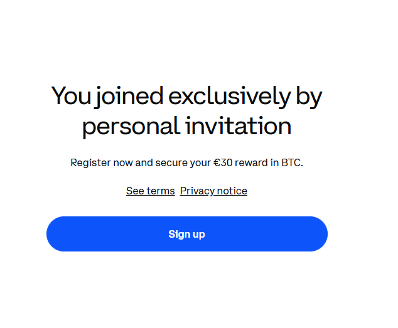Click the personal invitation heading text
This screenshot has width=398, height=328.
coord(186,126)
